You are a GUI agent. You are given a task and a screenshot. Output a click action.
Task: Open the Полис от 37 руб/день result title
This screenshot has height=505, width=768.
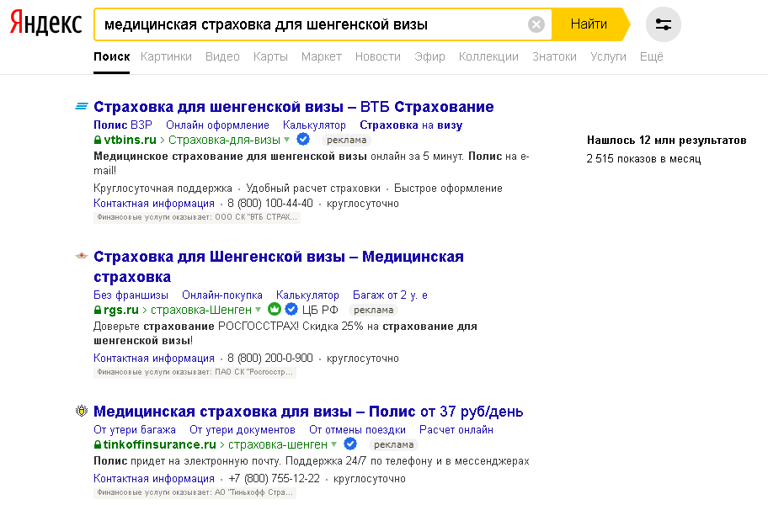tap(308, 411)
